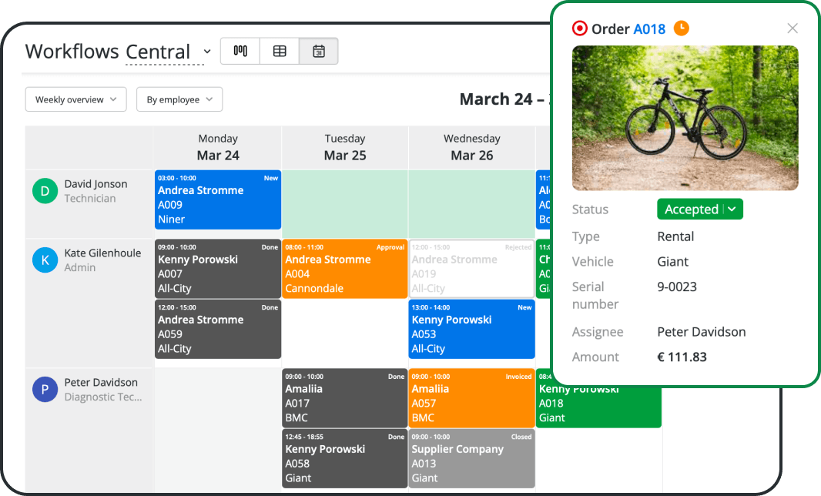Select the Tuesday Mar 25 column header
This screenshot has width=821, height=496.
344,147
